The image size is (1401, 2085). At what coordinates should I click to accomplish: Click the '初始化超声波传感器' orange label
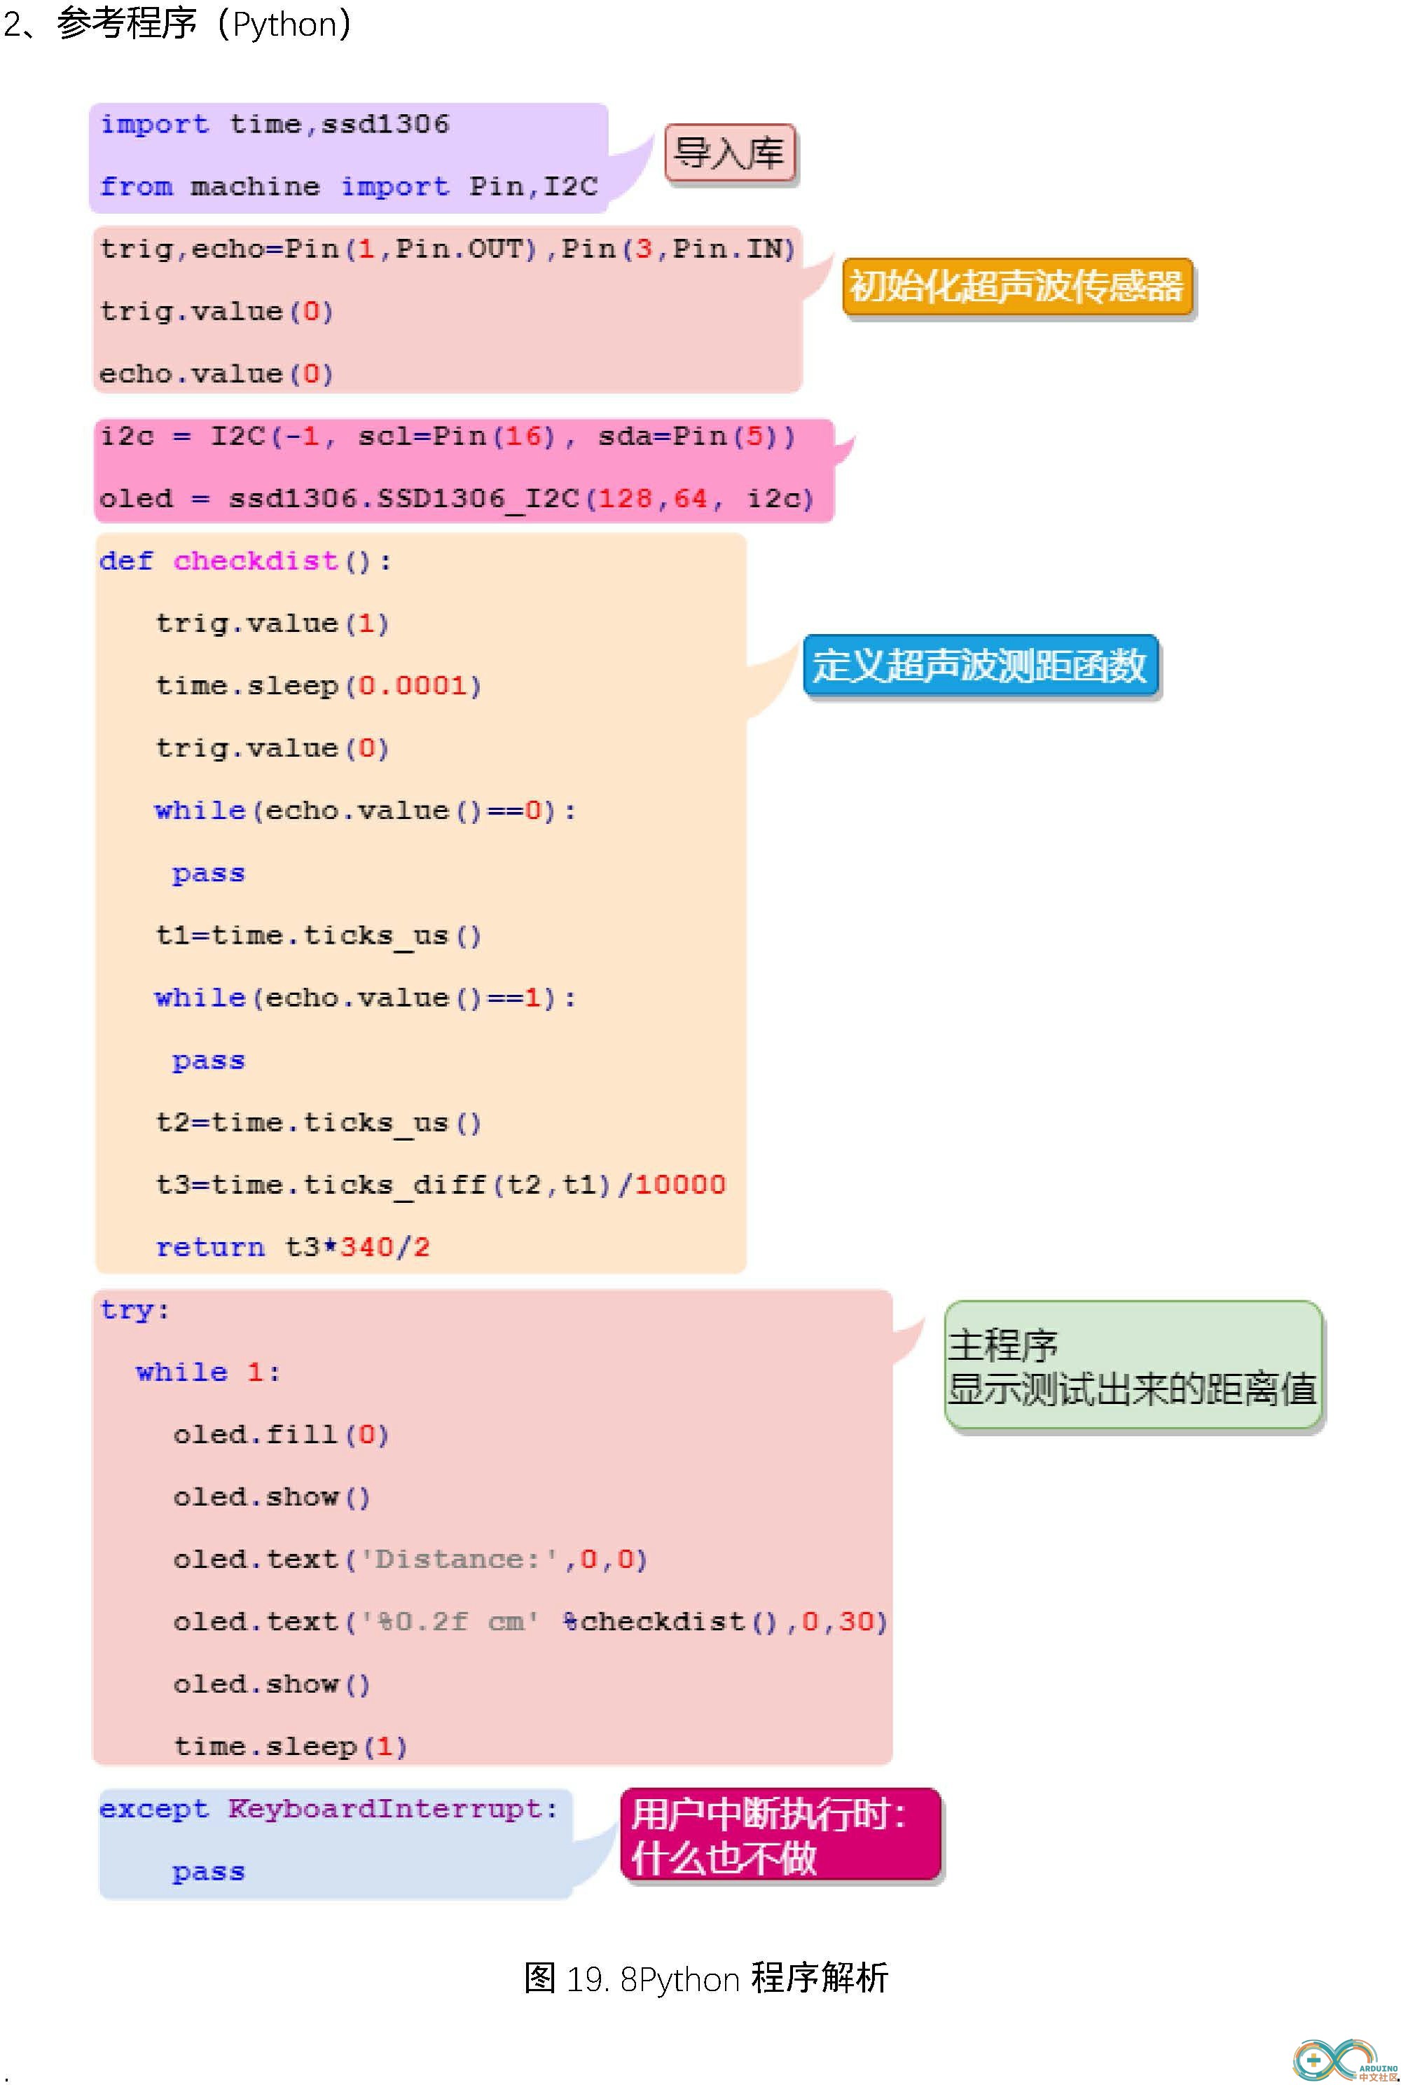click(x=1017, y=287)
